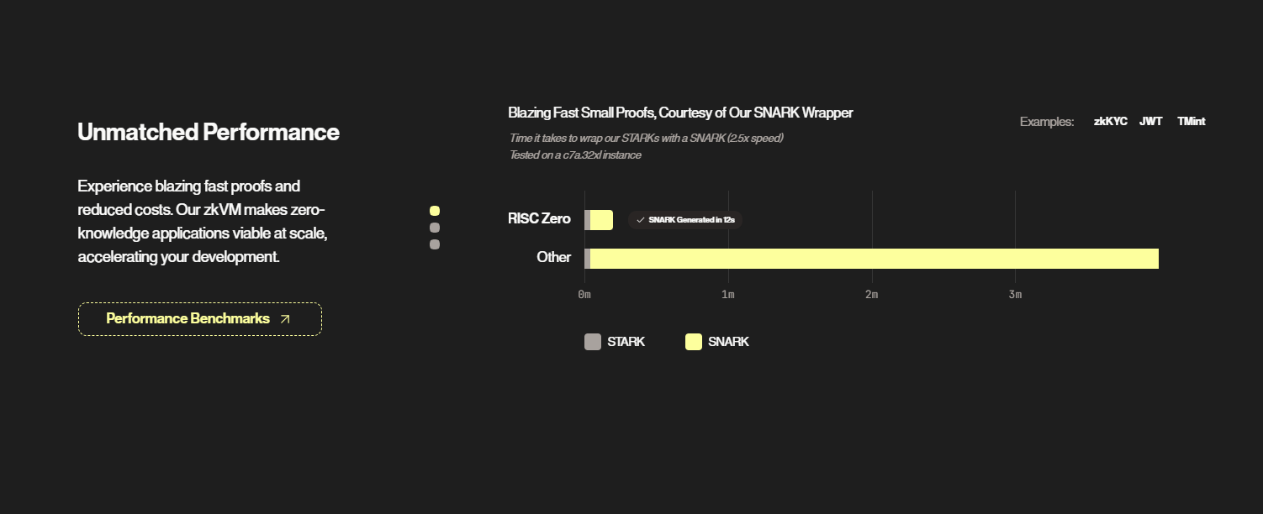Open the Performance Benchmarks link
The image size is (1263, 514).
pyautogui.click(x=188, y=319)
